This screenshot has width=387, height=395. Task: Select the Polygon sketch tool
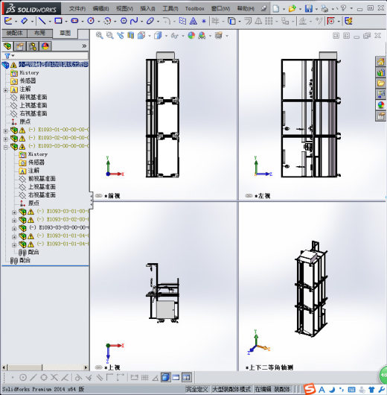124,21
